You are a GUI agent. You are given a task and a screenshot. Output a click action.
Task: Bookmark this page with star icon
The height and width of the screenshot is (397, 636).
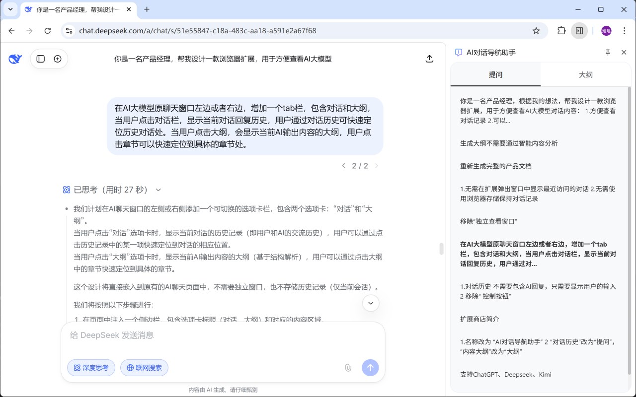(536, 31)
